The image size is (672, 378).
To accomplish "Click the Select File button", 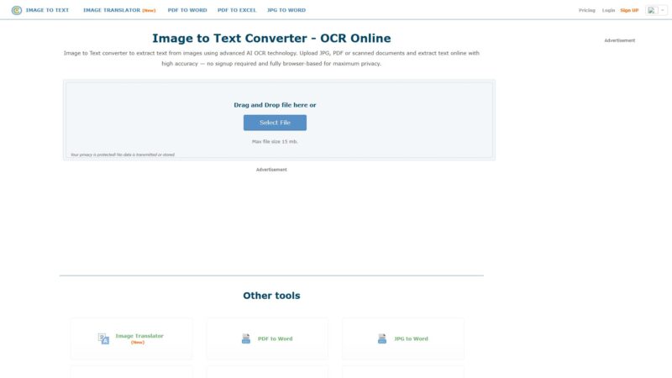I will 275,123.
